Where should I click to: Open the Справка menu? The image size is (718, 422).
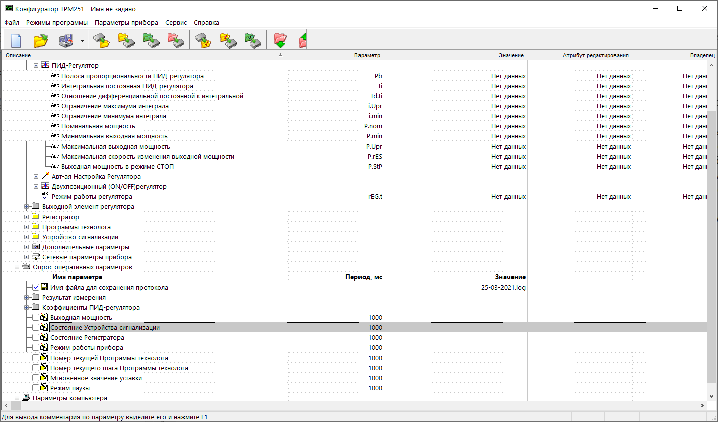coord(206,23)
